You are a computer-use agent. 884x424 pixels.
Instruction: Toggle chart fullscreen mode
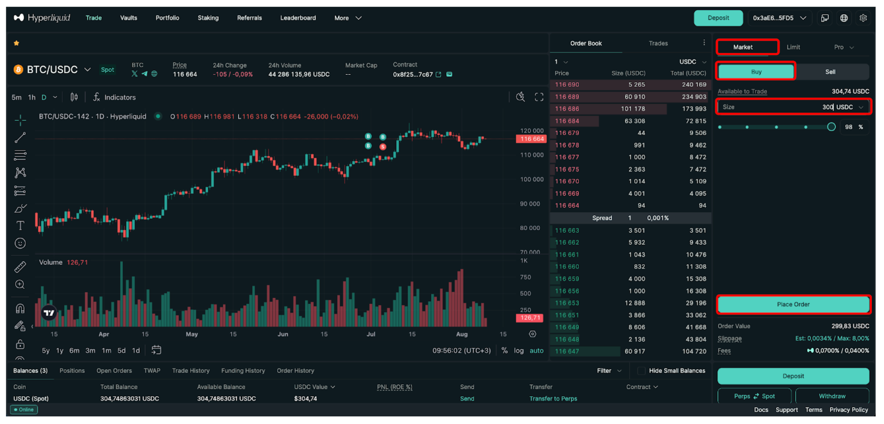[x=539, y=97]
